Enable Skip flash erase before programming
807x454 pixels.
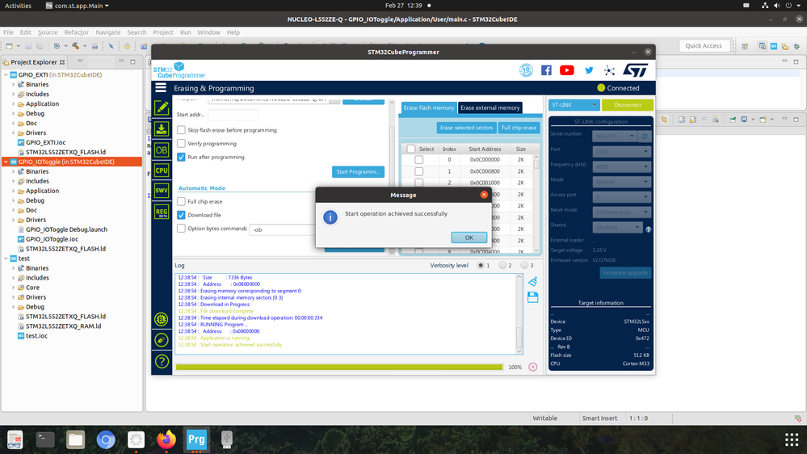pyautogui.click(x=181, y=130)
